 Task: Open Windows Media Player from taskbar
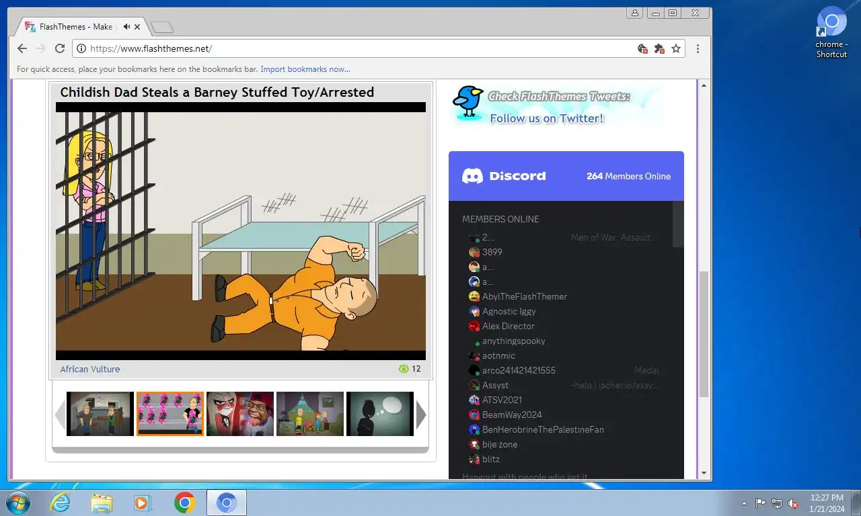[x=143, y=503]
